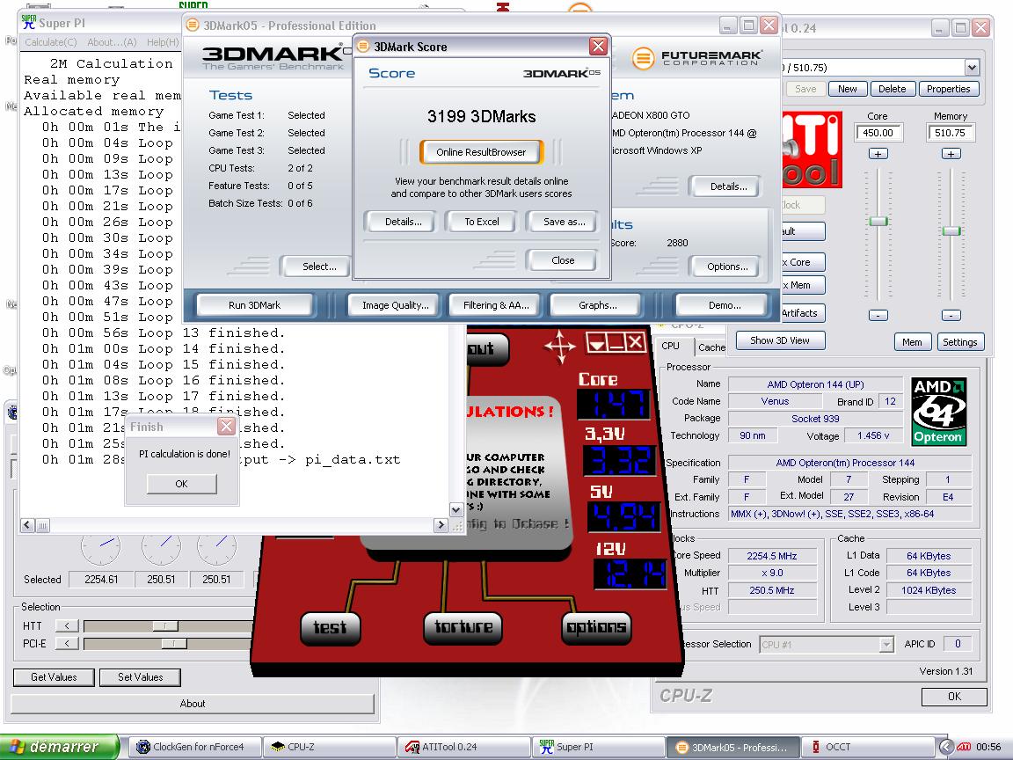Image resolution: width=1013 pixels, height=760 pixels.
Task: Click the HTT left arrow button in ClockGen
Action: [67, 625]
